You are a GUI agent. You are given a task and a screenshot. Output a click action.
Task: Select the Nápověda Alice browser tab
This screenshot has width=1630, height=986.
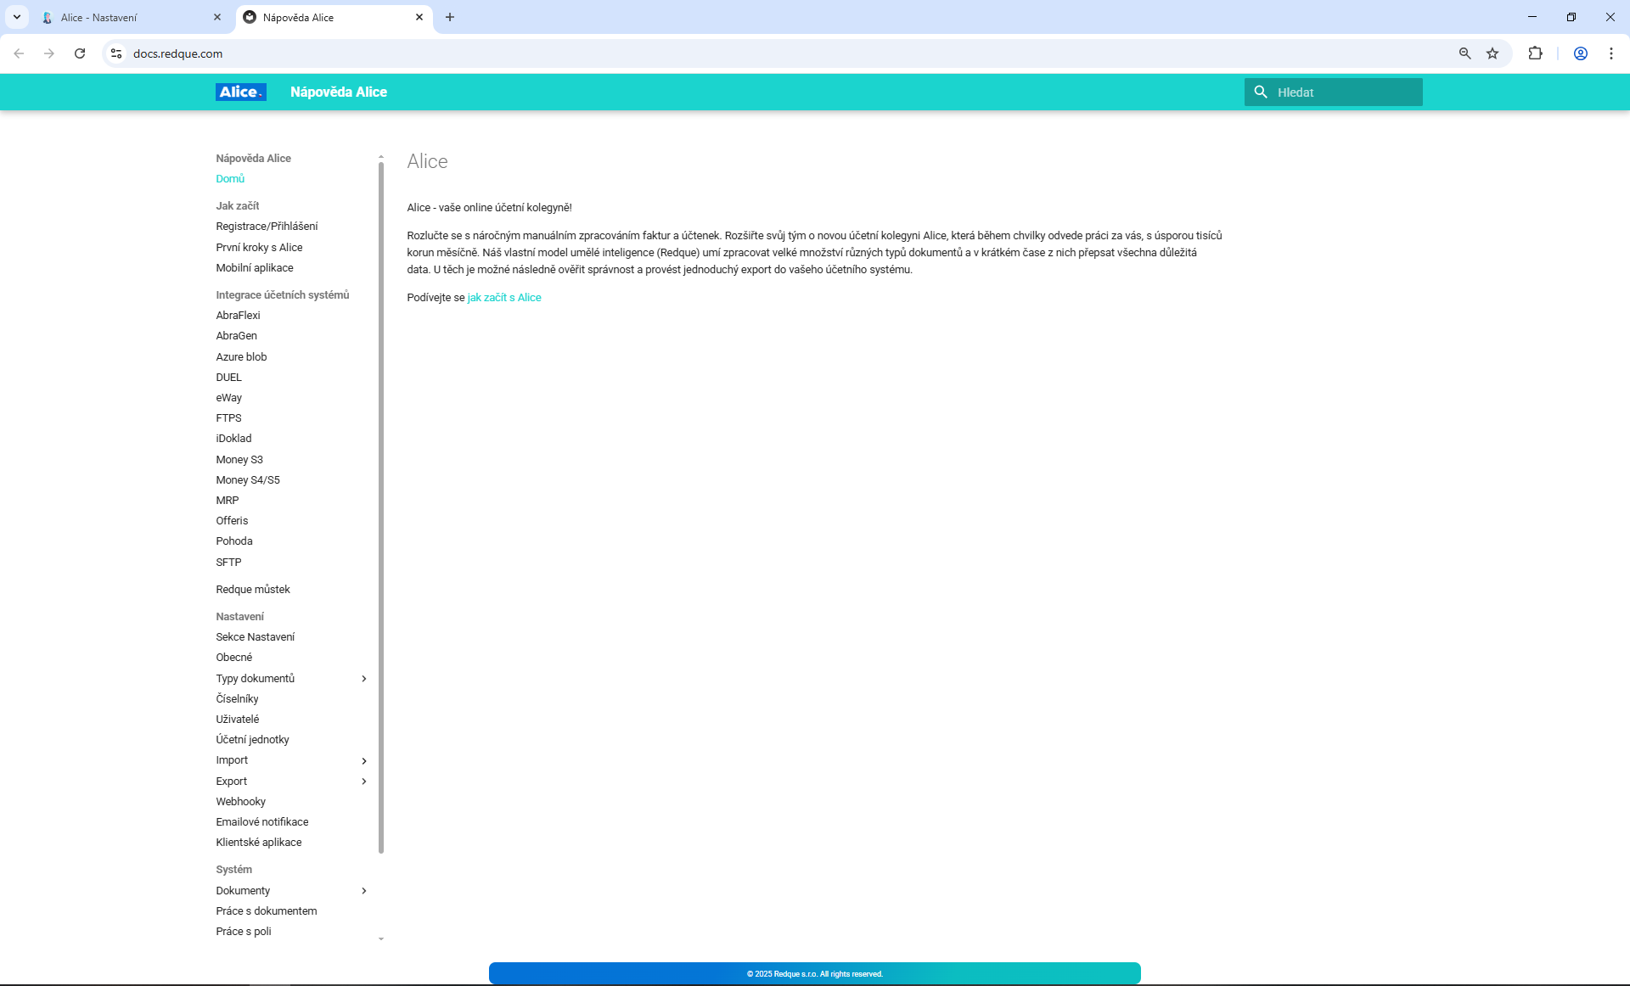[x=334, y=18]
